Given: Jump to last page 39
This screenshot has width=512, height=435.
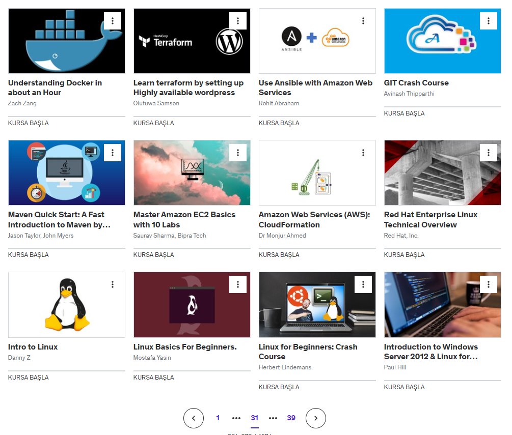Looking at the screenshot, I should [291, 418].
